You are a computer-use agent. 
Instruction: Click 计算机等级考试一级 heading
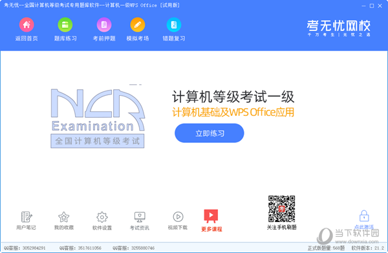click(x=233, y=97)
